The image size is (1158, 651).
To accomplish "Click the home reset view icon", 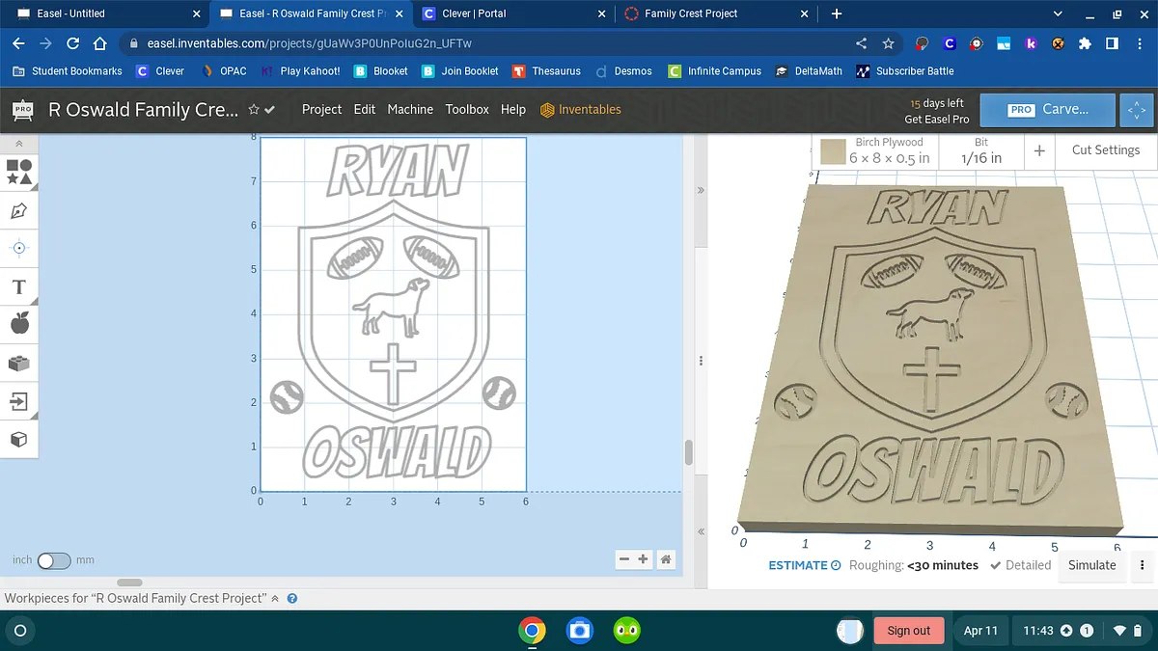I will click(666, 559).
